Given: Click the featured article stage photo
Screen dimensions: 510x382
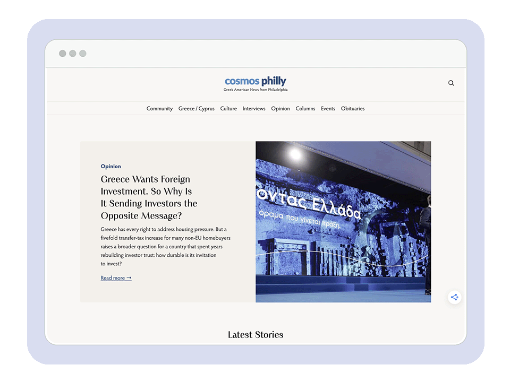Looking at the screenshot, I should tap(343, 222).
